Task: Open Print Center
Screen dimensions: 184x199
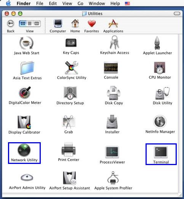Action: [69, 150]
